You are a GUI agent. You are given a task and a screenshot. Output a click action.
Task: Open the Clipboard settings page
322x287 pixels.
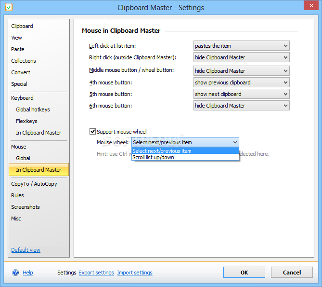[22, 26]
